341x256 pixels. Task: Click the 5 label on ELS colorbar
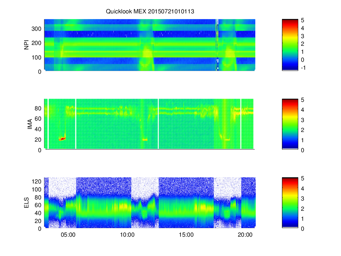point(303,178)
